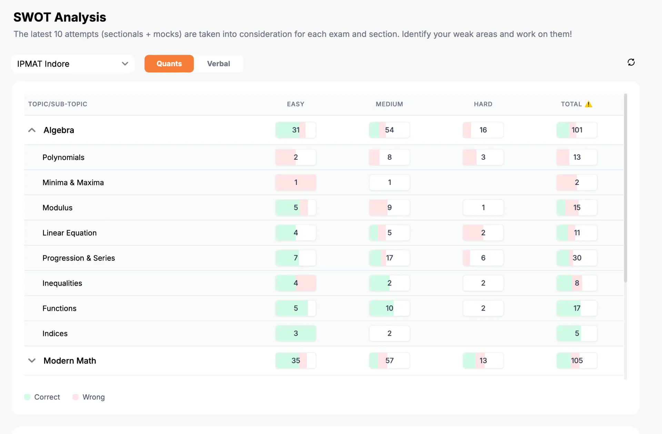Click the table's vertical scrollbar
This screenshot has height=434, width=662.
(625, 188)
